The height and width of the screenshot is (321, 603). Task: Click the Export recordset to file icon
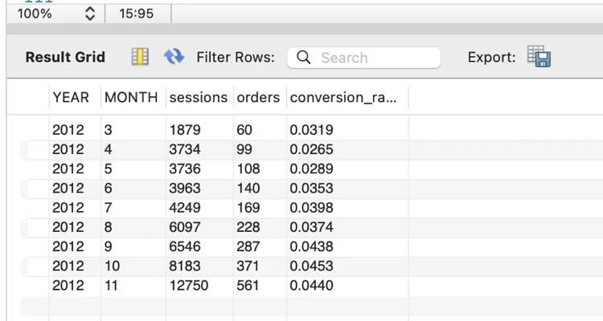pos(538,57)
